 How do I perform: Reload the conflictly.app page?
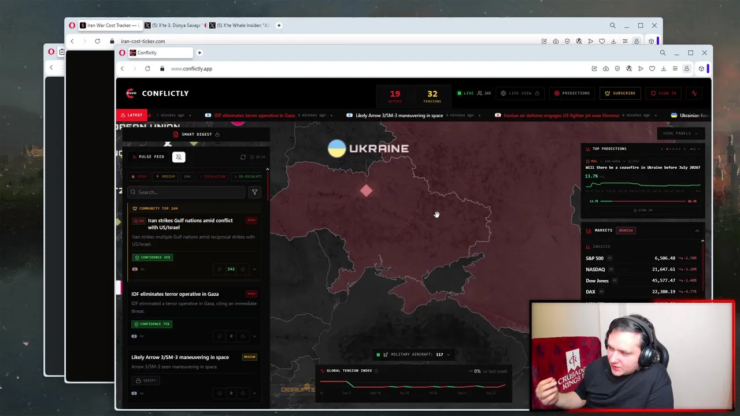point(147,69)
